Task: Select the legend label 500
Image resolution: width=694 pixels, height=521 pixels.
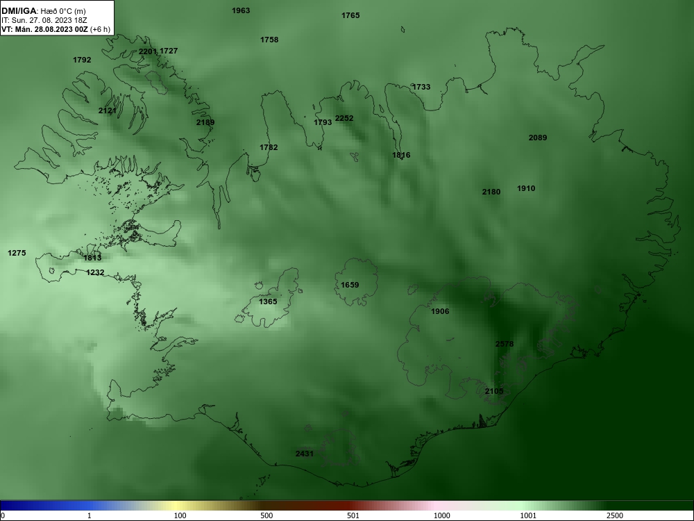Action: coord(266,515)
